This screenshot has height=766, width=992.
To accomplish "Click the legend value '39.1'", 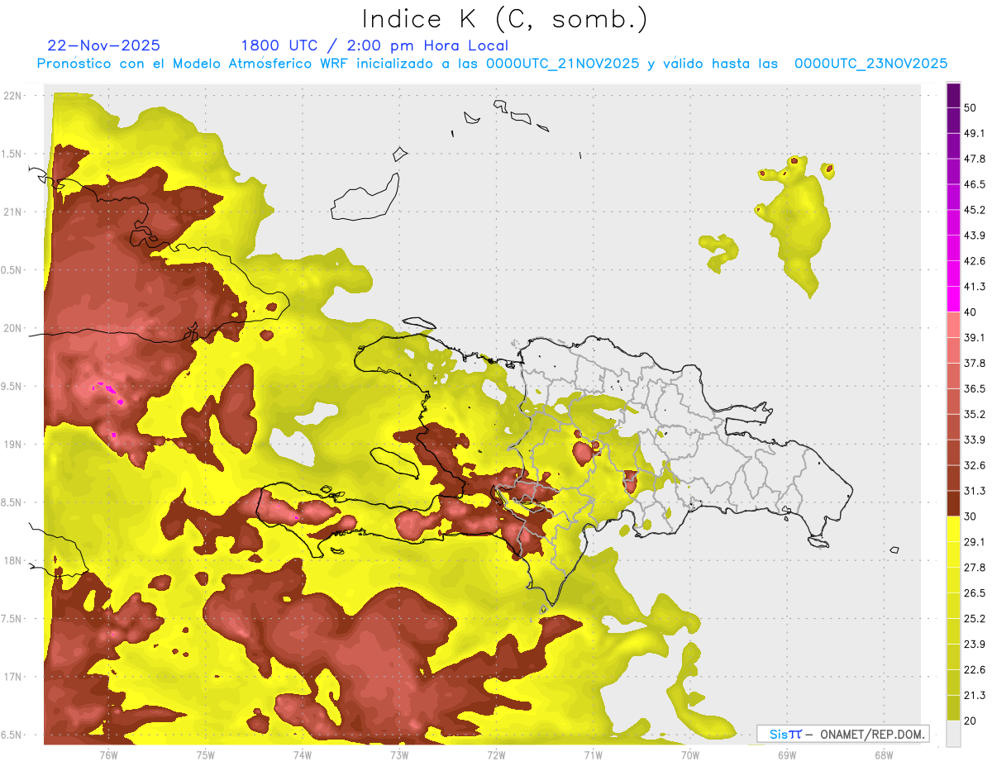I will [x=975, y=337].
